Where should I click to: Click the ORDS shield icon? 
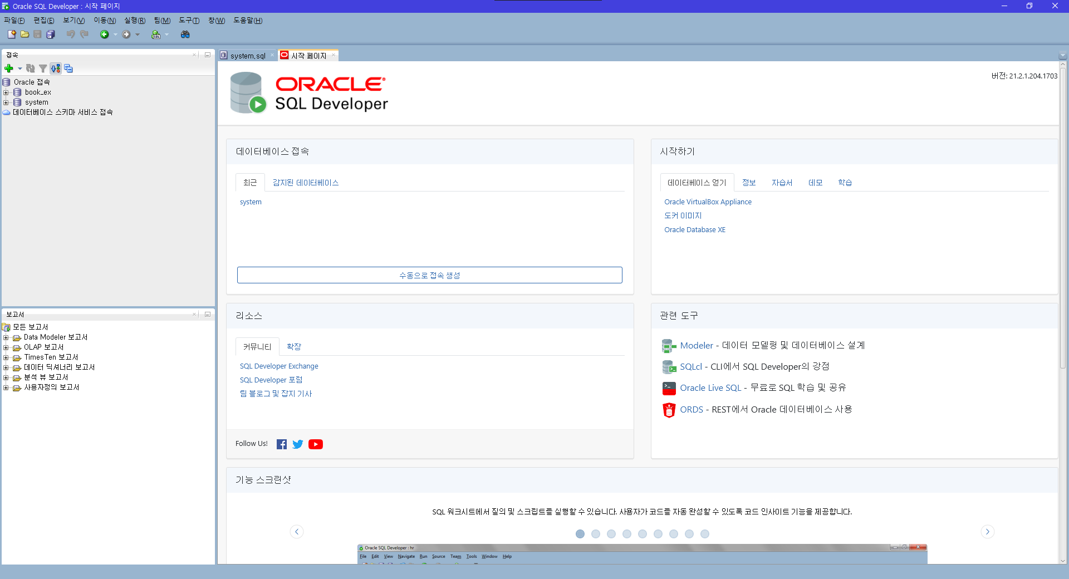pos(669,410)
